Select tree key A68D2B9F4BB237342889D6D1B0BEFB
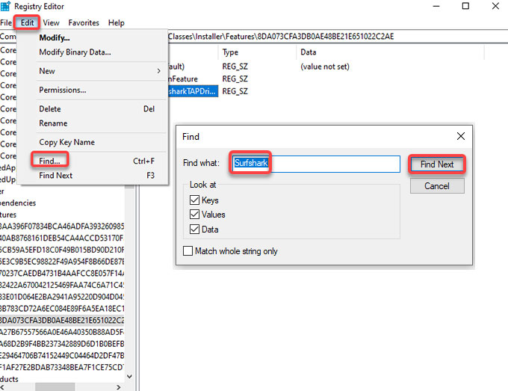 [x=62, y=344]
